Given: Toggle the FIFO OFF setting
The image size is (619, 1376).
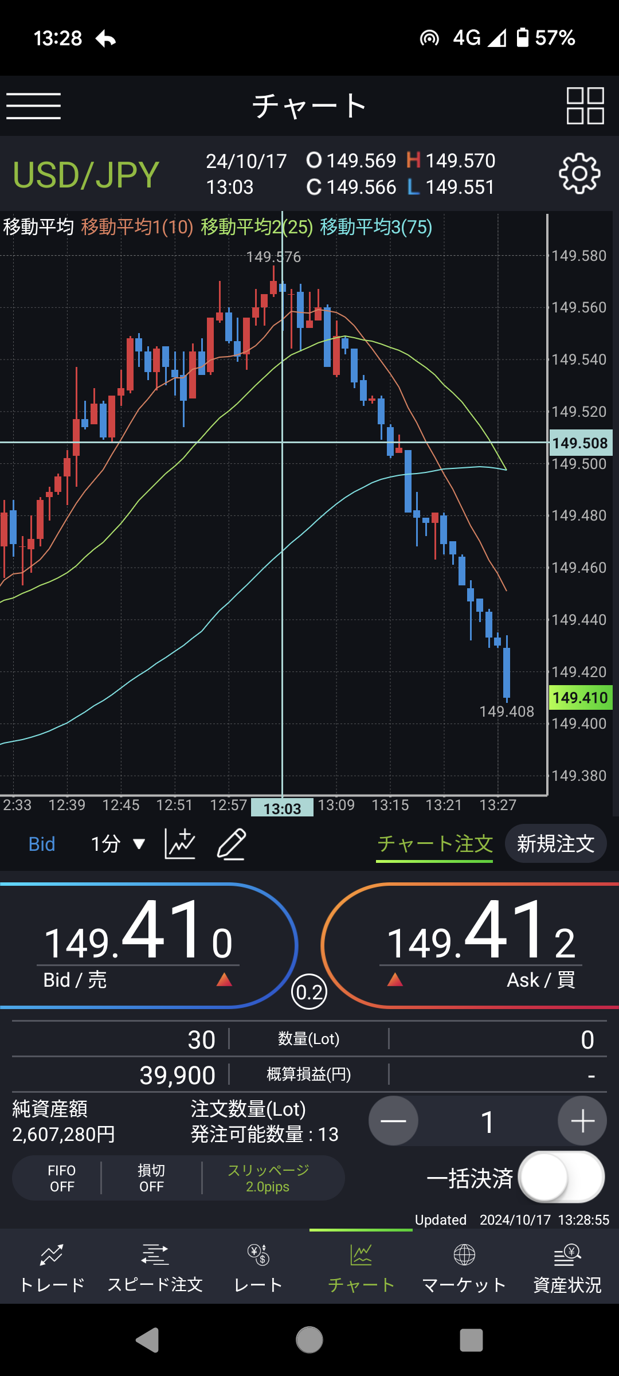Looking at the screenshot, I should (62, 1178).
